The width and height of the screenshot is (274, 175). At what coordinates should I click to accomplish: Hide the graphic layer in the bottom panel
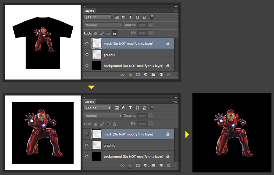pos(87,145)
